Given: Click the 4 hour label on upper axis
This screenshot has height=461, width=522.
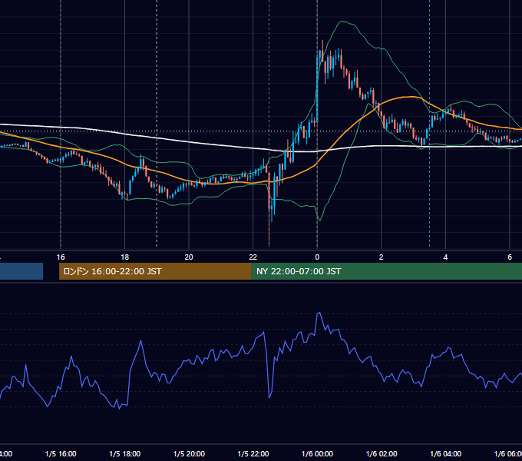Looking at the screenshot, I should click(x=445, y=257).
